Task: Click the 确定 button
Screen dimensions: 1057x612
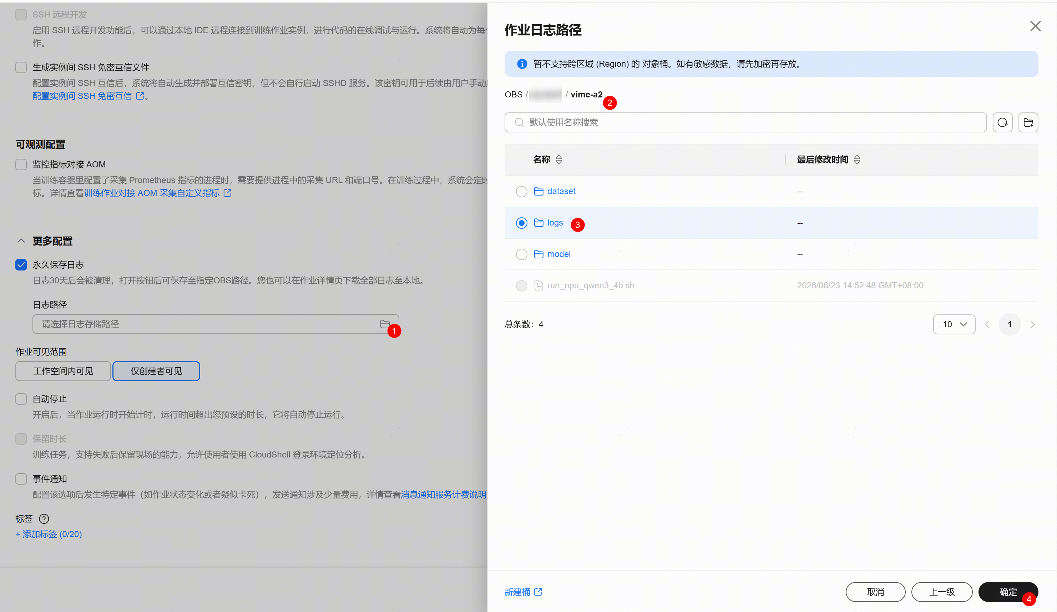Action: click(1008, 592)
